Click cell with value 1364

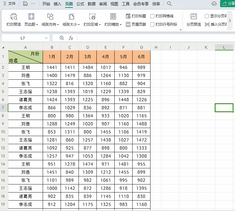(x=88, y=116)
